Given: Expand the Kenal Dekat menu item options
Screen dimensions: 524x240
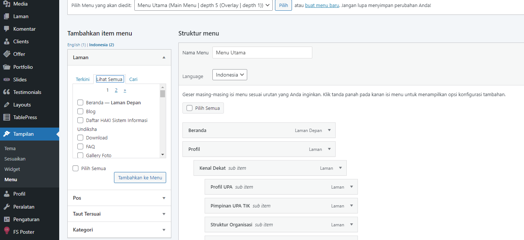Looking at the screenshot, I should pyautogui.click(x=340, y=168).
